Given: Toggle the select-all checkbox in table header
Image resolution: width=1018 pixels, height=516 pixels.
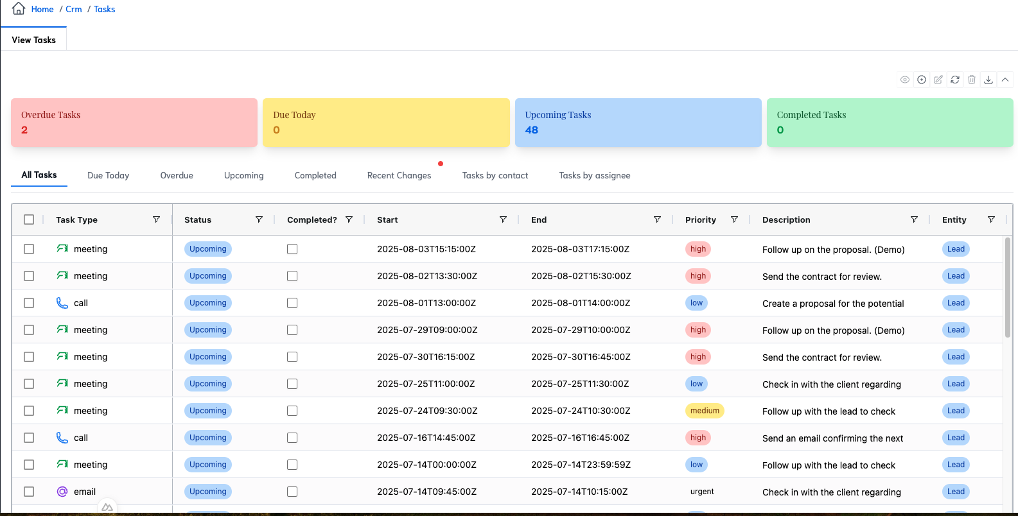Looking at the screenshot, I should click(29, 219).
